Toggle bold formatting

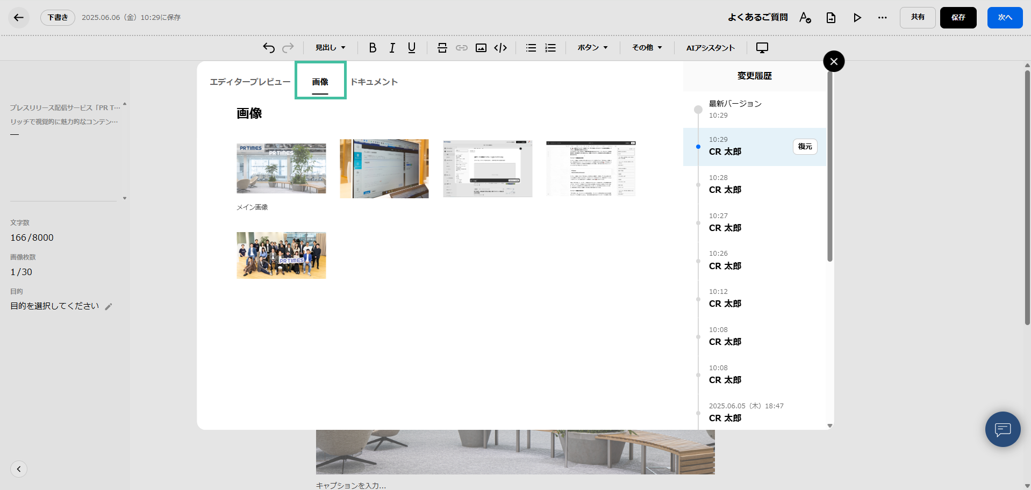(373, 48)
